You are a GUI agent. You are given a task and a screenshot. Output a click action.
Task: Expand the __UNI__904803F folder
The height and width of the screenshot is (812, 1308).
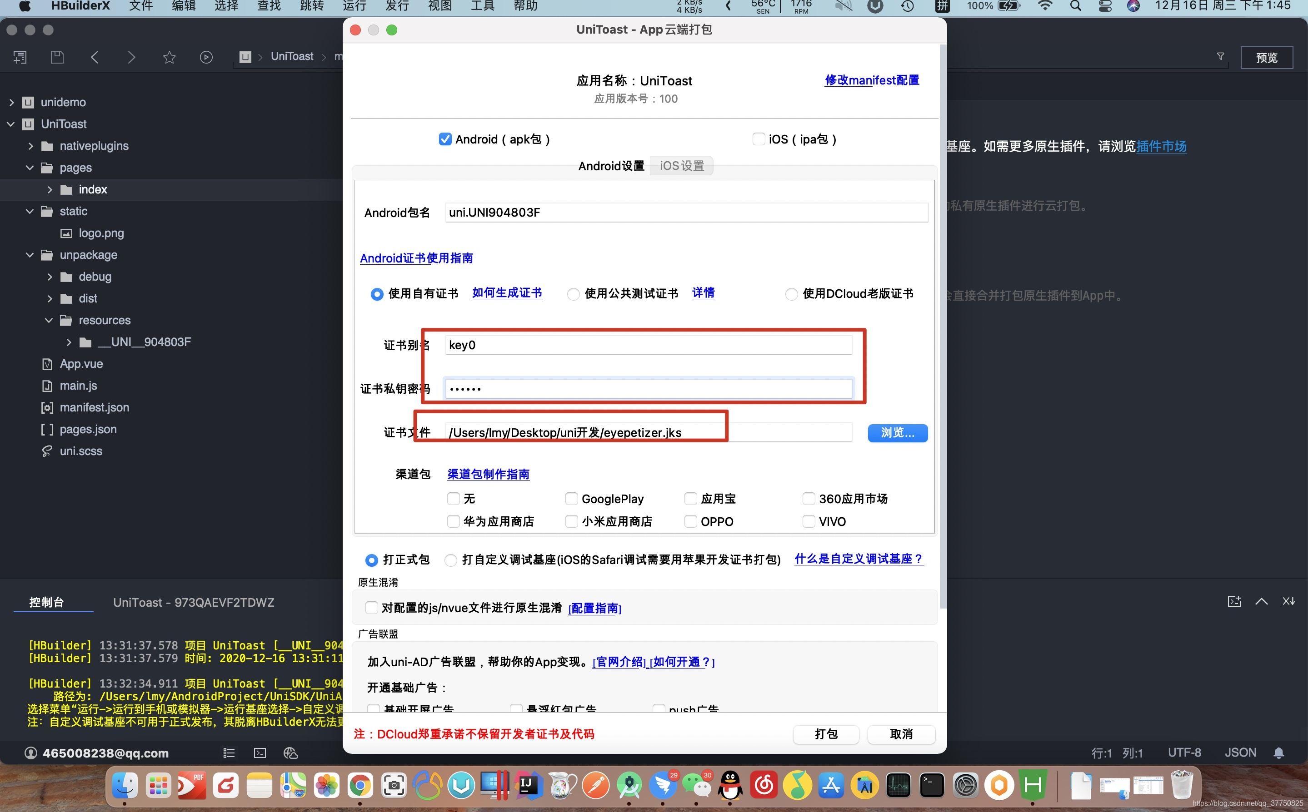point(68,342)
